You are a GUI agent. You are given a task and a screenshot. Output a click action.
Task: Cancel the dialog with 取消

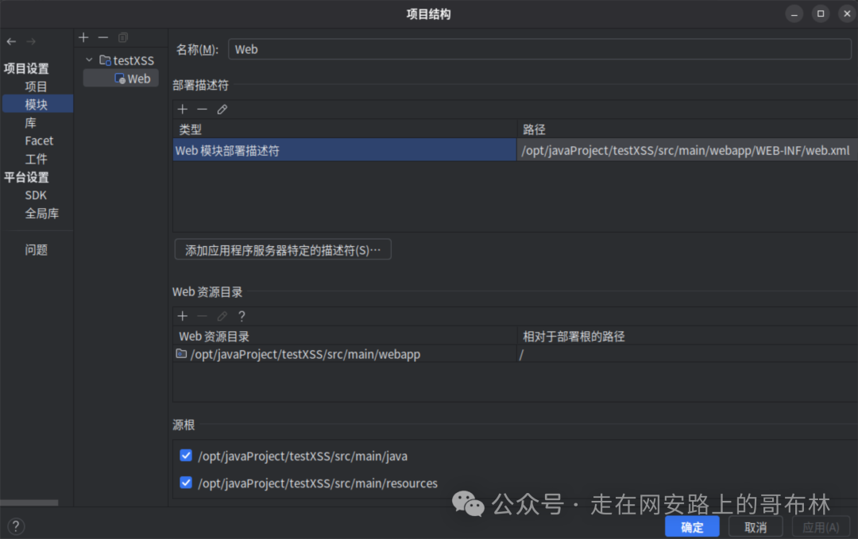756,527
